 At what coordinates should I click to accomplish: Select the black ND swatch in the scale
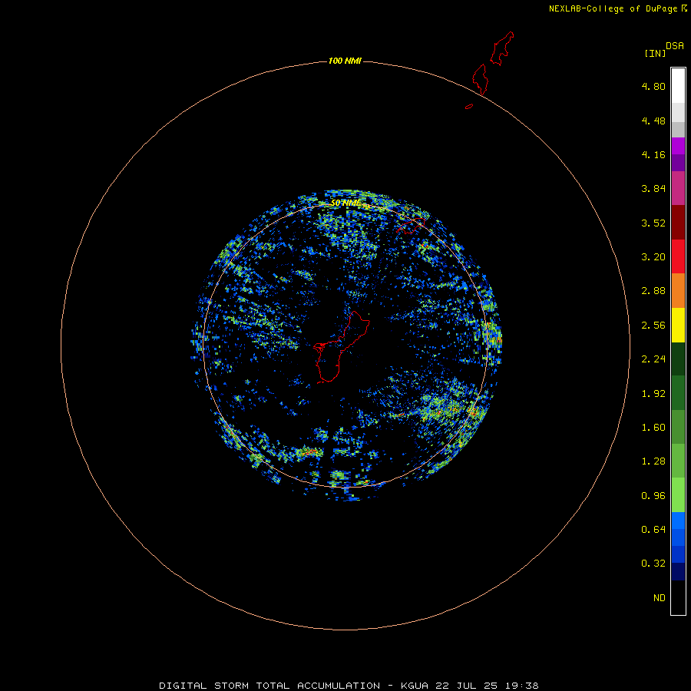(678, 597)
